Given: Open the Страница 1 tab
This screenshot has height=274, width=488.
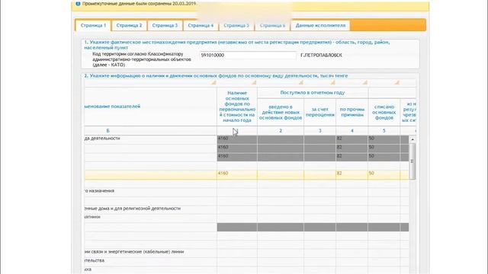Looking at the screenshot, I should [93, 25].
